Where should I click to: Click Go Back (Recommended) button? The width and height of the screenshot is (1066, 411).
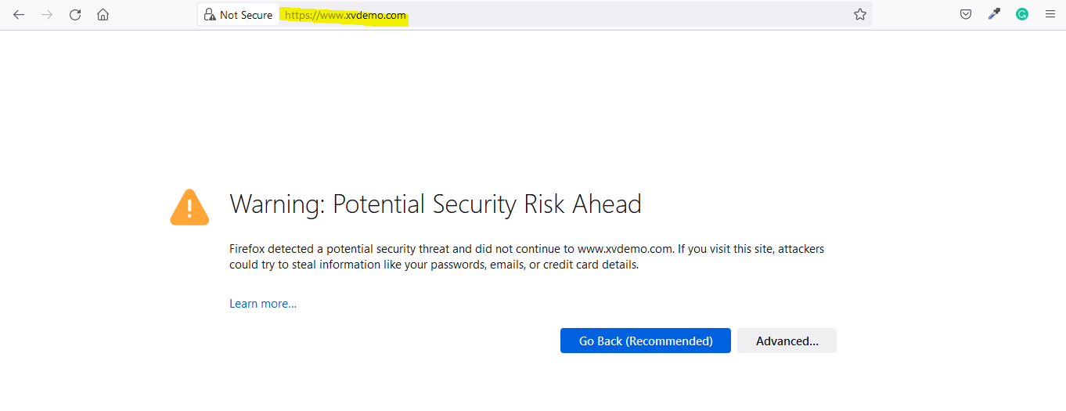coord(646,341)
